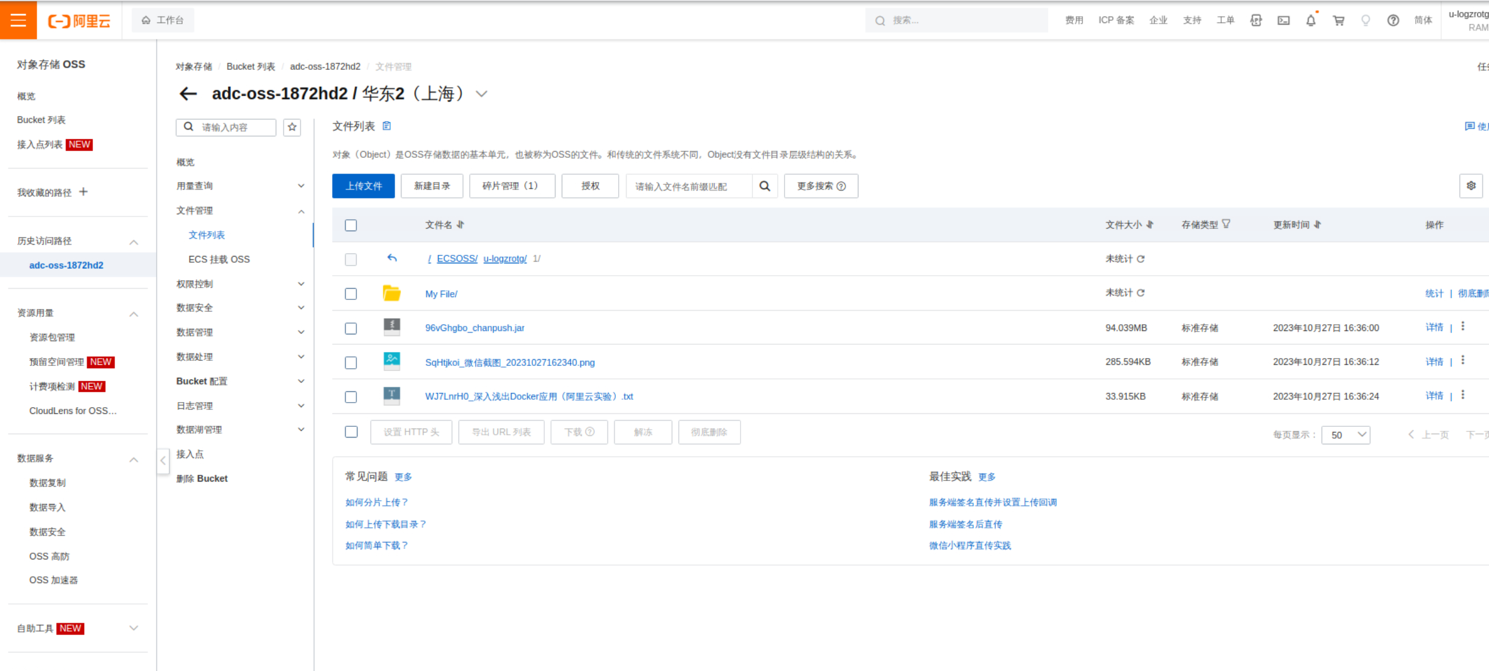Open the My File/ folder link

[441, 294]
